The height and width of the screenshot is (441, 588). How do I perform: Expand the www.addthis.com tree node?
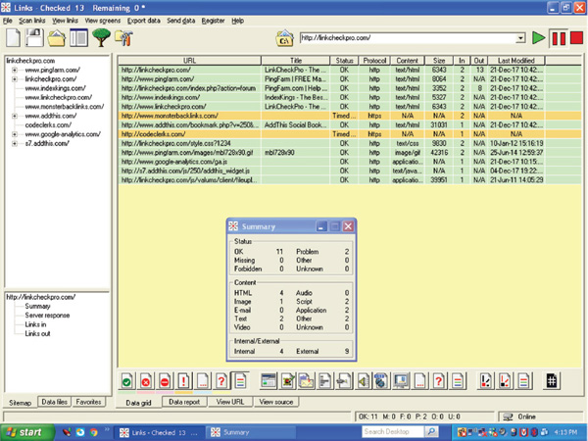15,116
